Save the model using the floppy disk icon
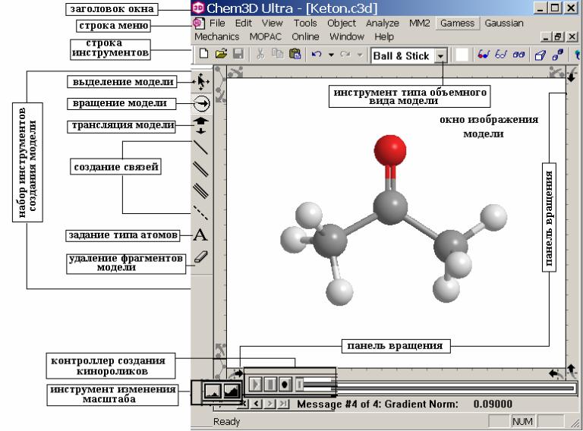 238,54
